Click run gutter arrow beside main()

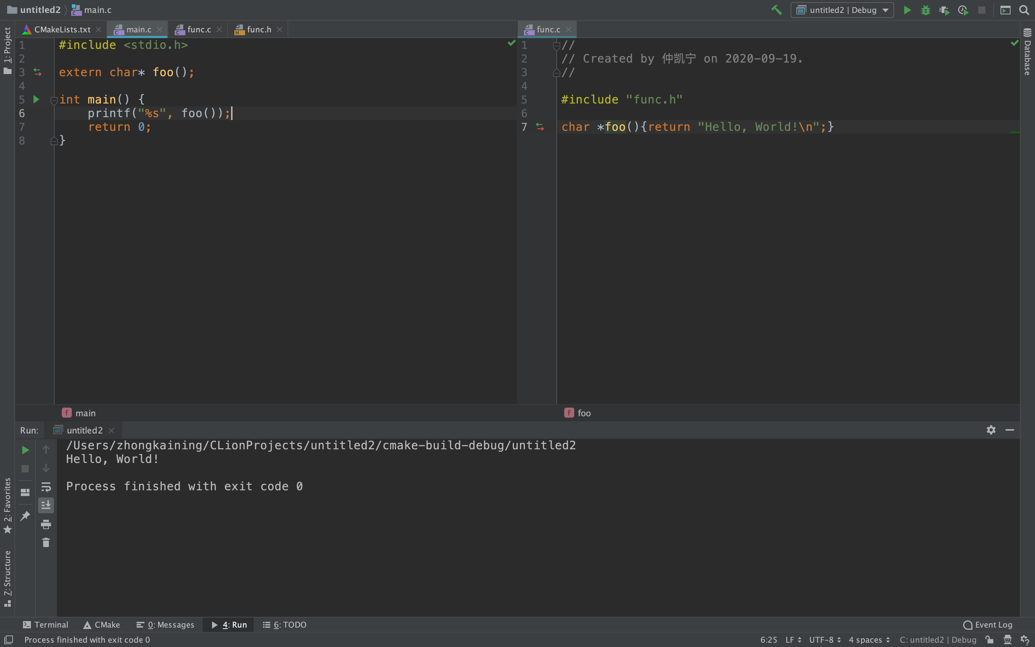coord(36,99)
